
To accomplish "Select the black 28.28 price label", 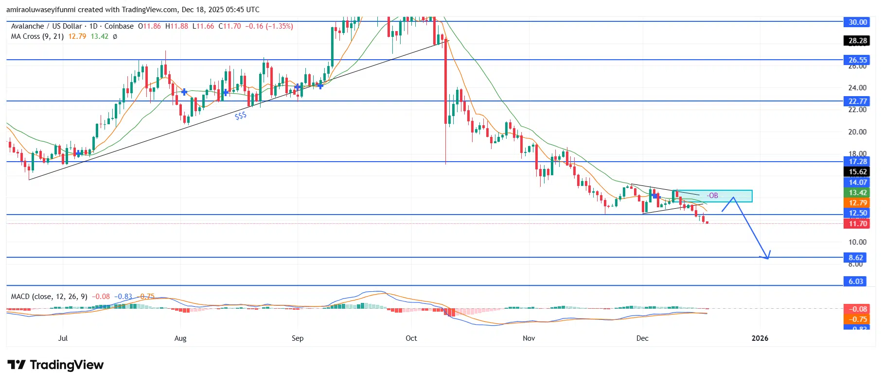I will point(857,41).
